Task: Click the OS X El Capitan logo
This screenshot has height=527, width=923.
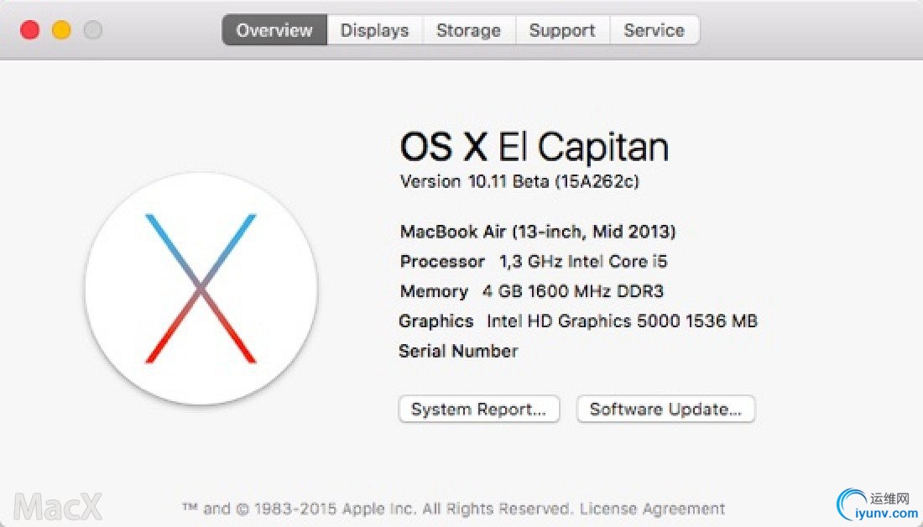Action: tap(201, 289)
